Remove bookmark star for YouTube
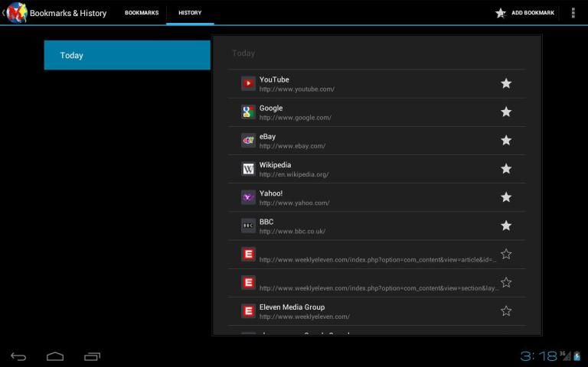The width and height of the screenshot is (588, 367). click(x=506, y=83)
